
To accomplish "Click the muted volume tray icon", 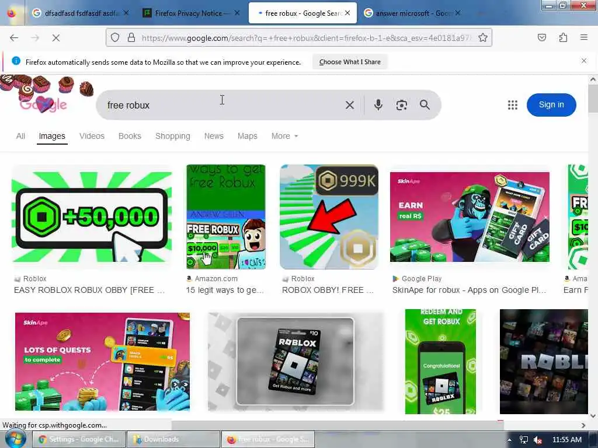I will [538, 440].
